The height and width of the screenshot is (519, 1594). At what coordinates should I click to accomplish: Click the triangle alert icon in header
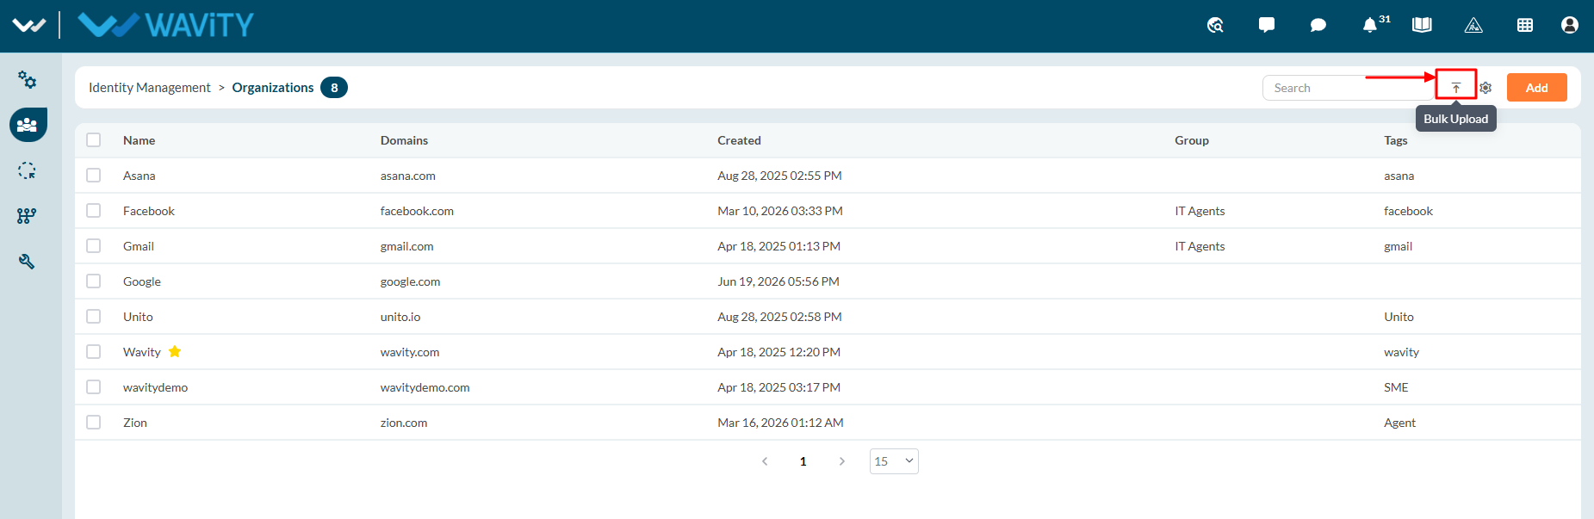point(1473,25)
